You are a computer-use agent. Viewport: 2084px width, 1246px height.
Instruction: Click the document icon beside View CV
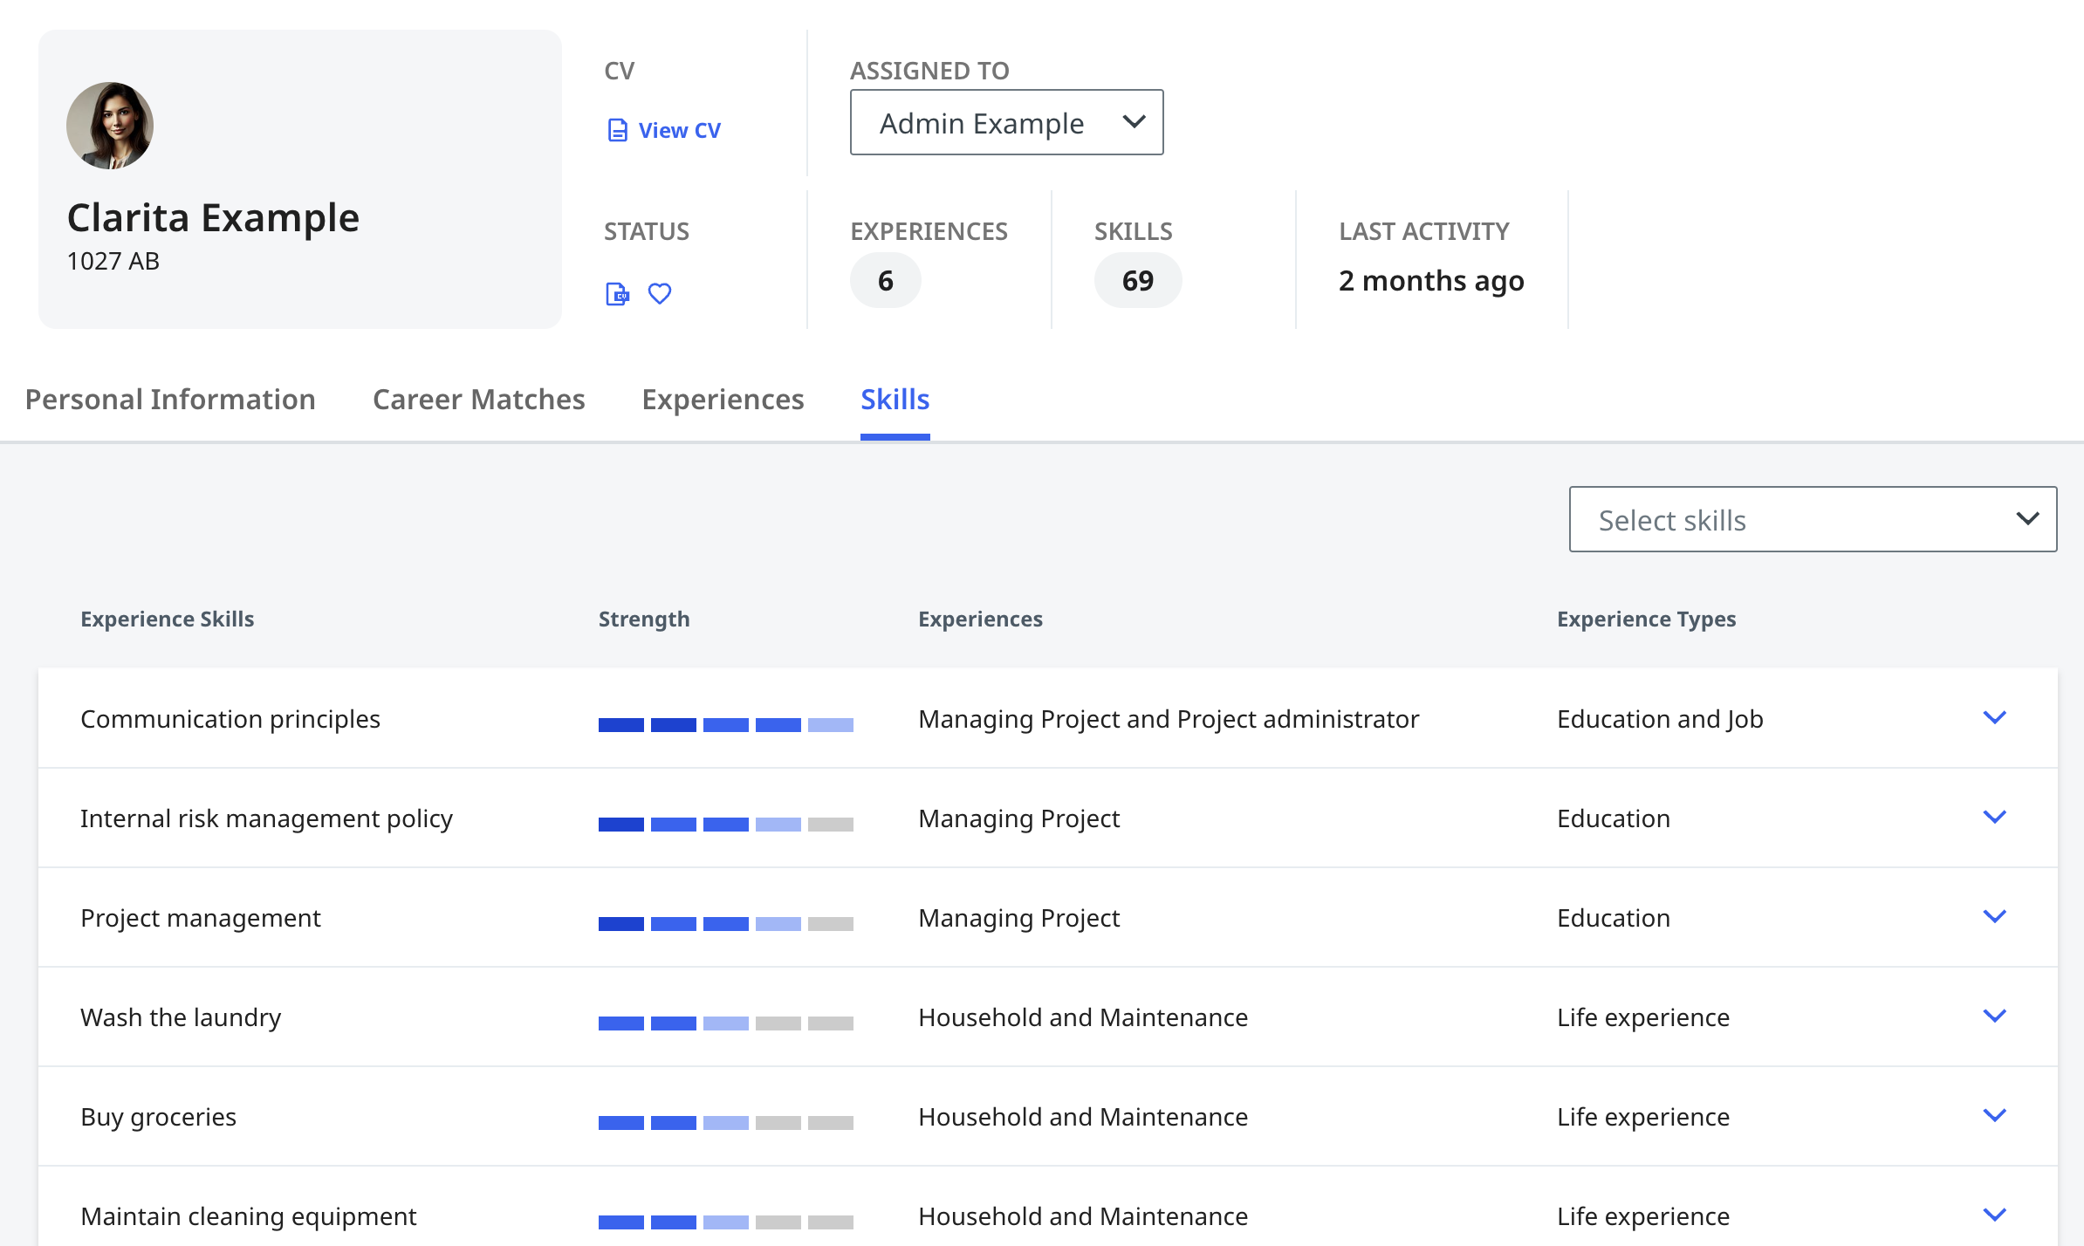pyautogui.click(x=618, y=130)
